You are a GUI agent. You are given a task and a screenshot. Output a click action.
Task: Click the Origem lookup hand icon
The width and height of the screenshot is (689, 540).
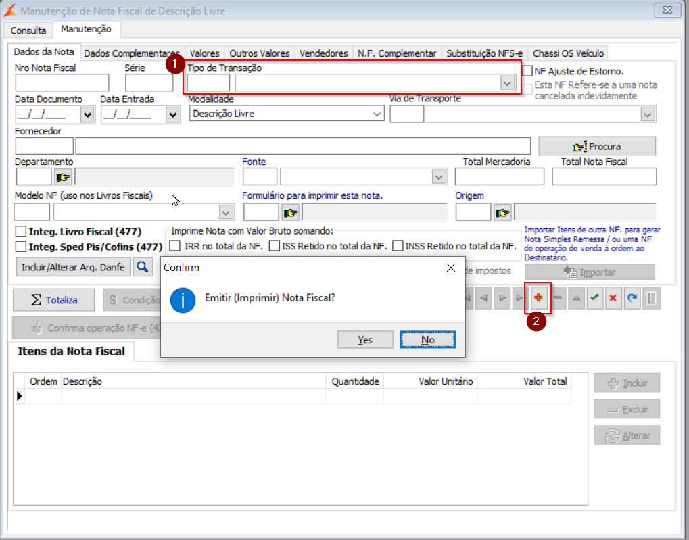coord(502,213)
